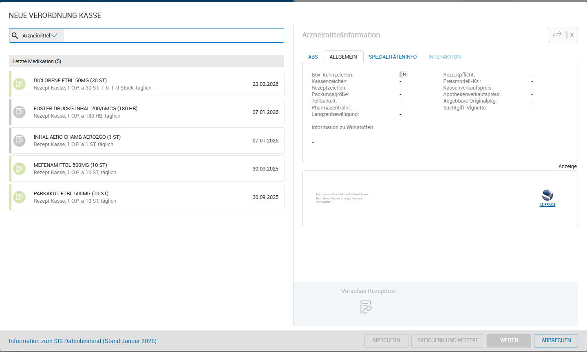Open the SPEZIALITÄTENINFO tab
Screen dimensions: 587x352
pyautogui.click(x=393, y=57)
